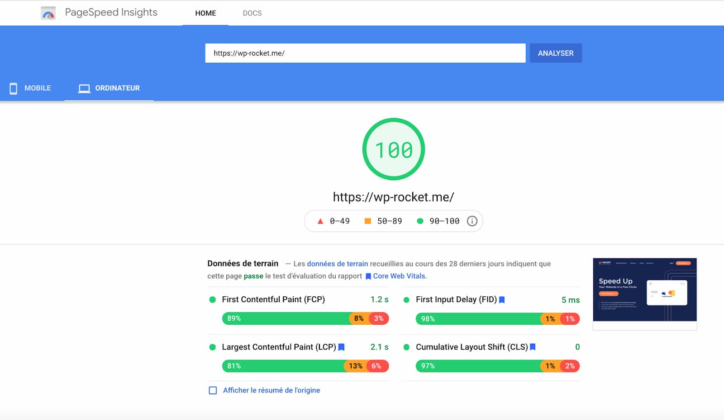Click the bookmark icon beside Core Web Vitals
The image size is (724, 420).
tap(368, 276)
